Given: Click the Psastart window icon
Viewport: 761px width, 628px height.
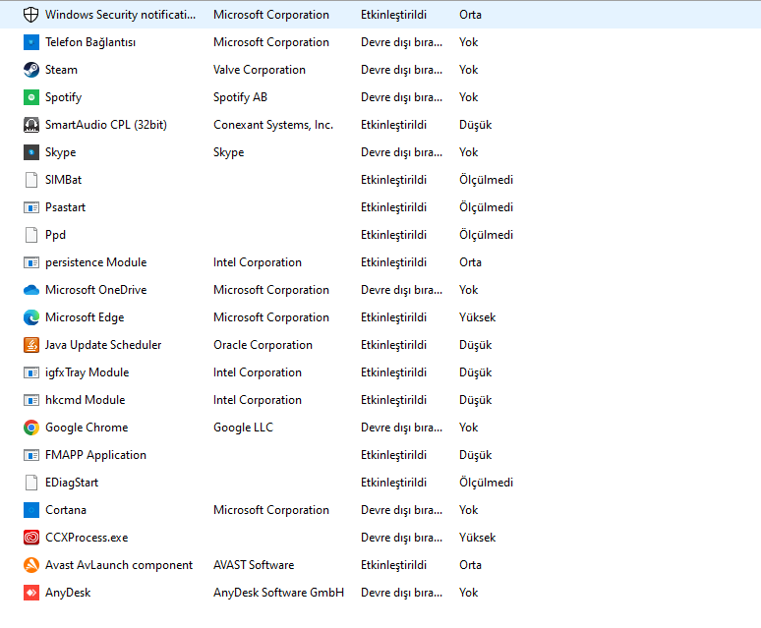Looking at the screenshot, I should point(31,207).
